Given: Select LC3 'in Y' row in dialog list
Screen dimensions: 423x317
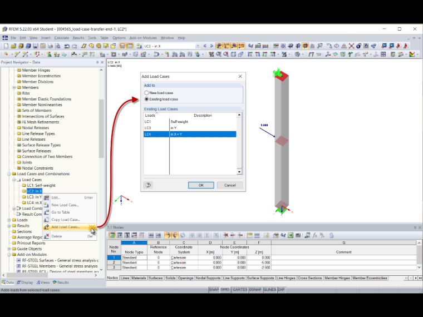Looking at the screenshot, I should click(190, 128).
